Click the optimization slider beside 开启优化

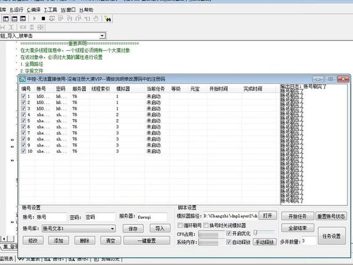pyautogui.click(x=264, y=233)
